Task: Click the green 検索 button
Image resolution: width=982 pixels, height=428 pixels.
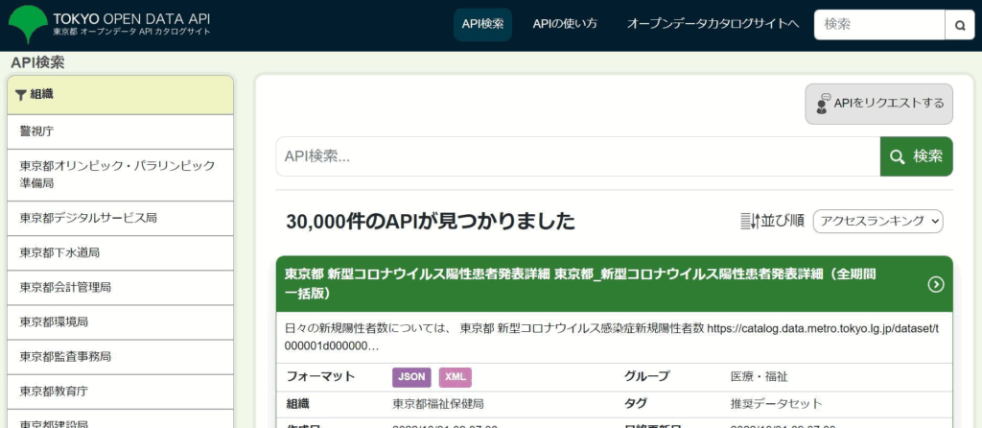Action: click(x=916, y=156)
